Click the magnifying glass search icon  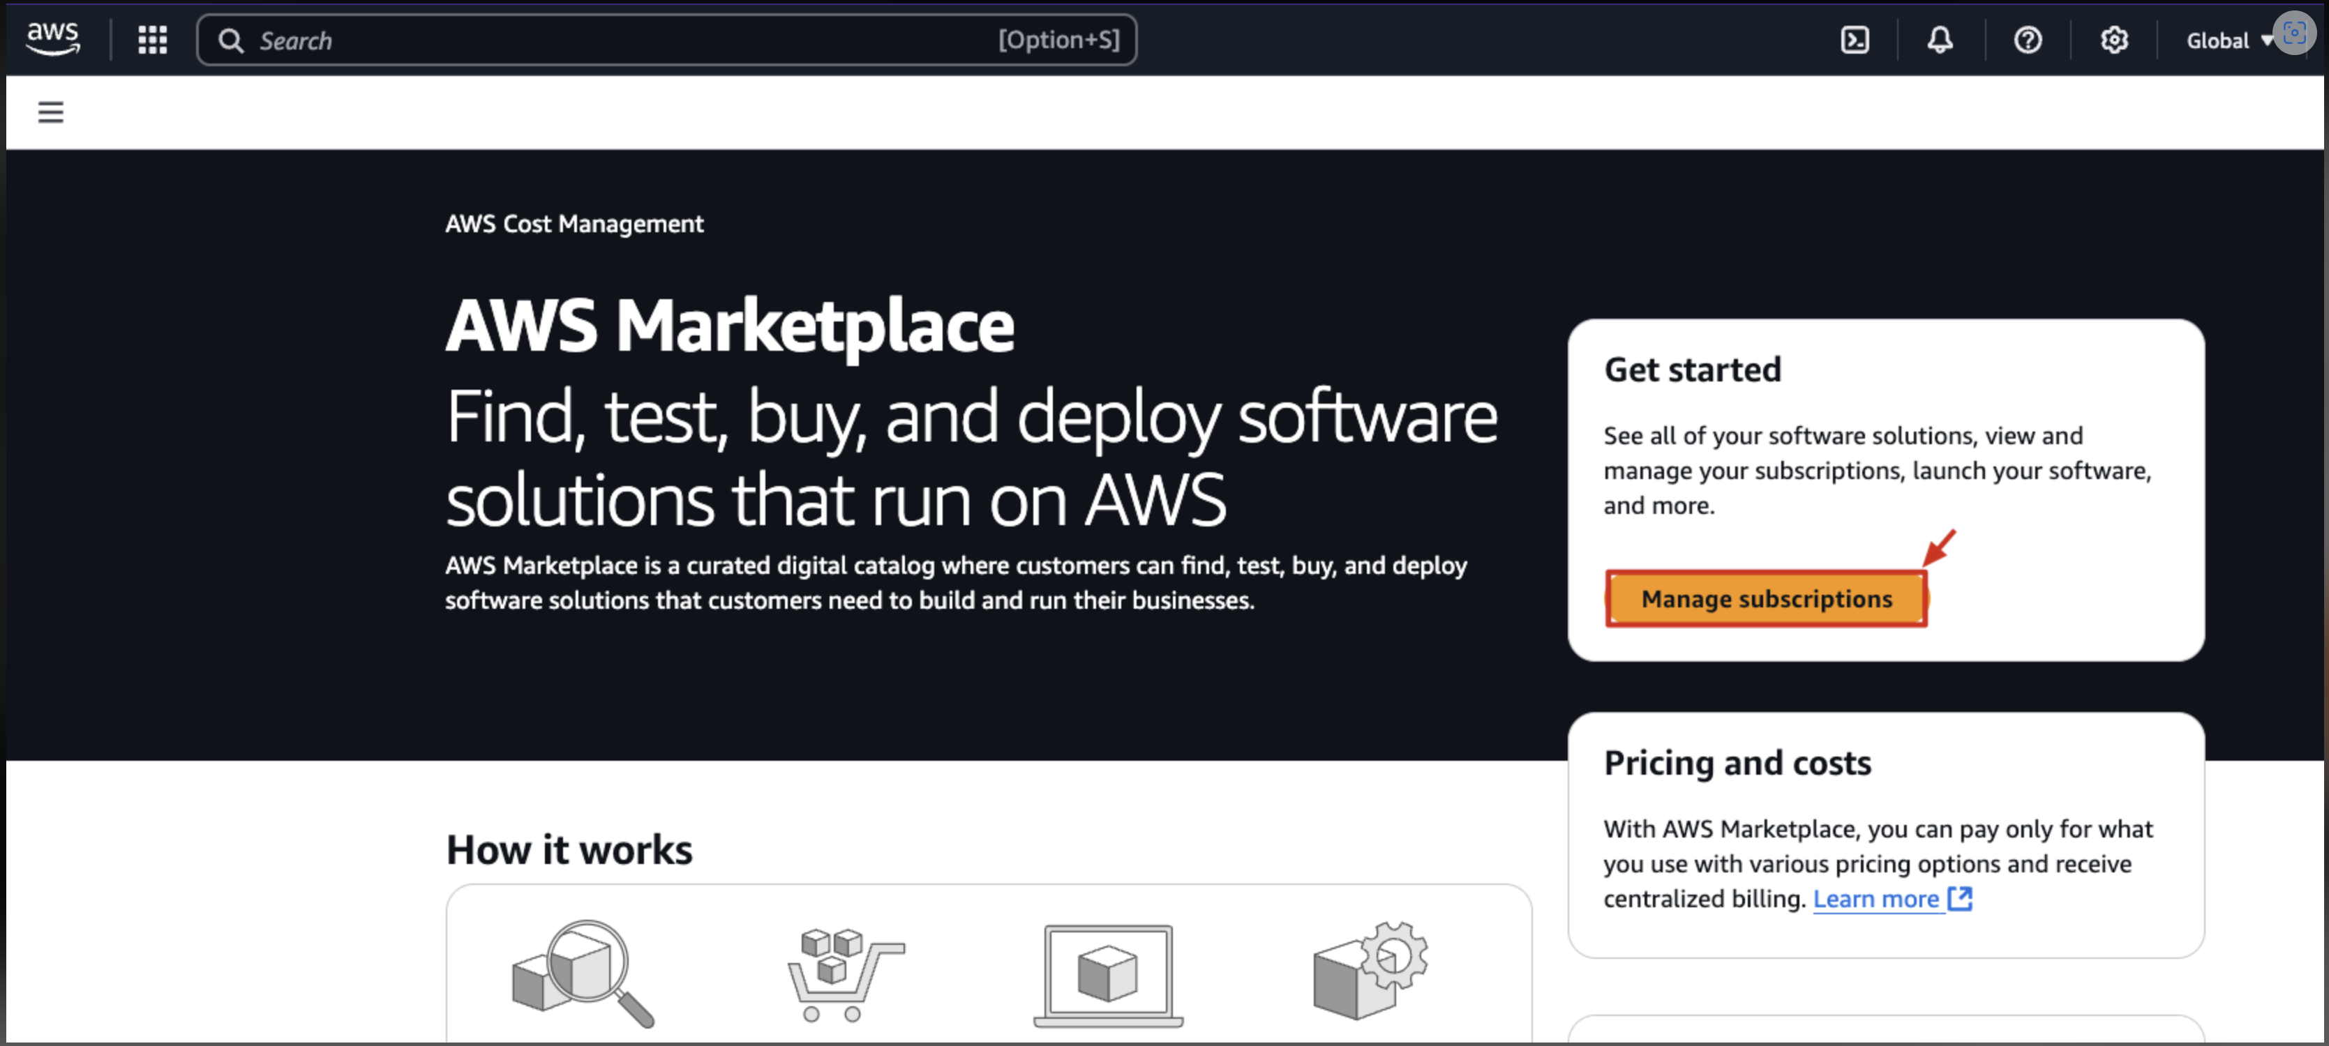tap(230, 40)
